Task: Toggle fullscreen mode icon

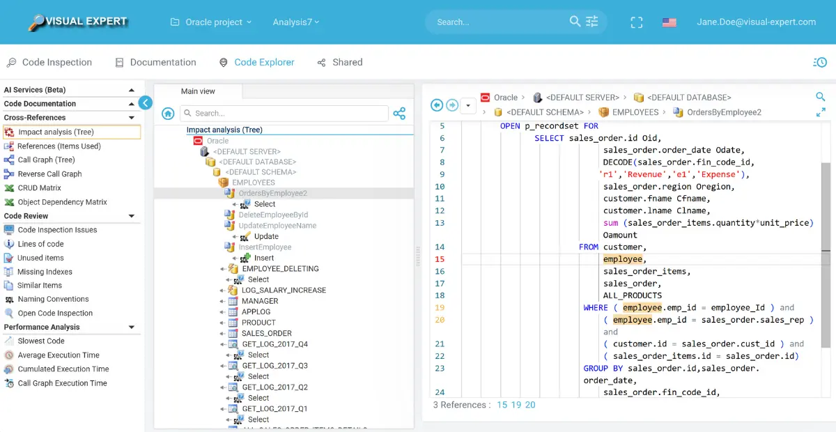Action: click(x=636, y=22)
